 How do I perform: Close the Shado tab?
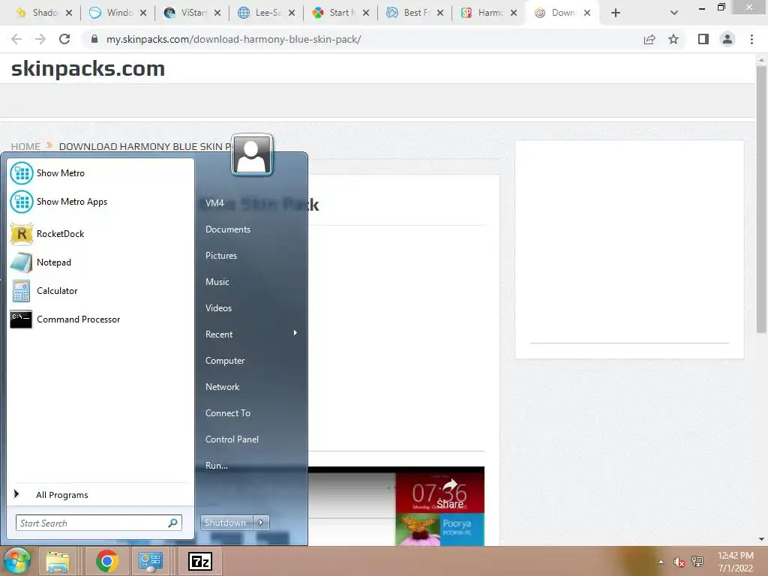point(69,13)
